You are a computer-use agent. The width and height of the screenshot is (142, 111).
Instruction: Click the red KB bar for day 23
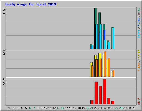click(100, 95)
